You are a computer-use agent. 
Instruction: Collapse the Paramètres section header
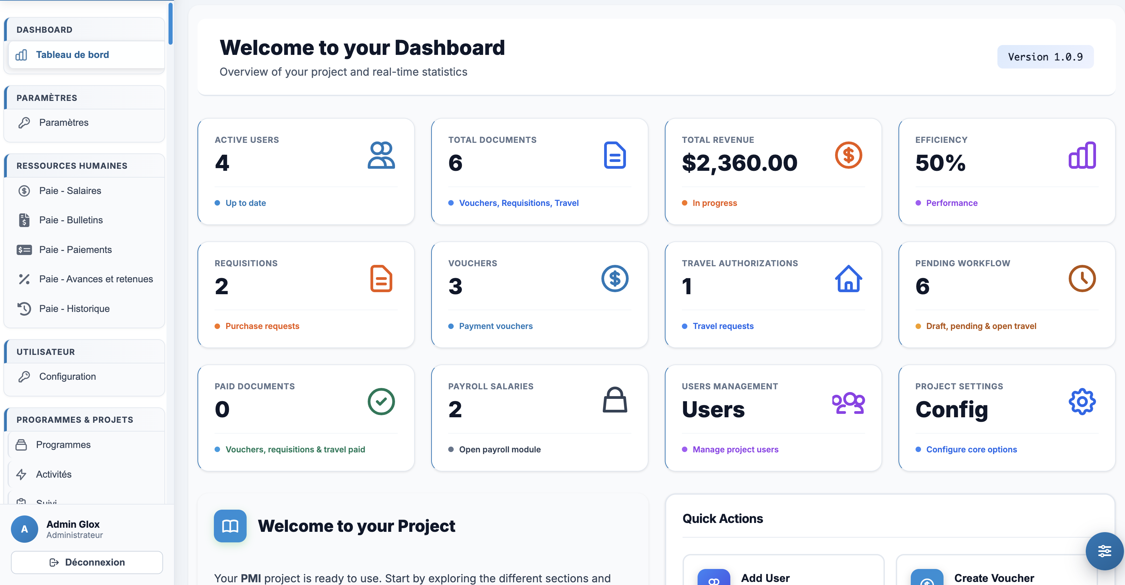(85, 98)
